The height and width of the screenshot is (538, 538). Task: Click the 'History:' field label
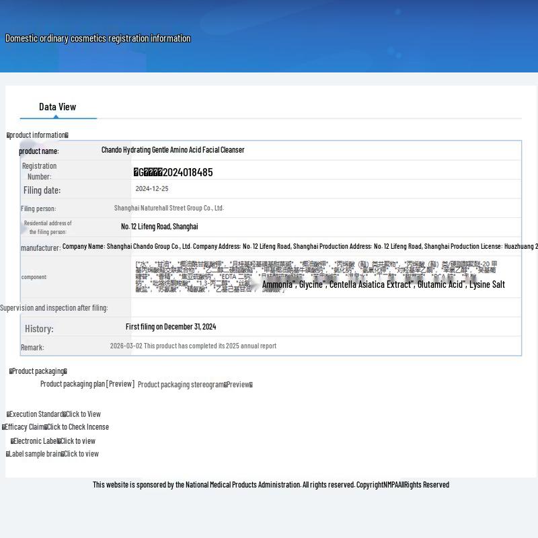click(39, 329)
